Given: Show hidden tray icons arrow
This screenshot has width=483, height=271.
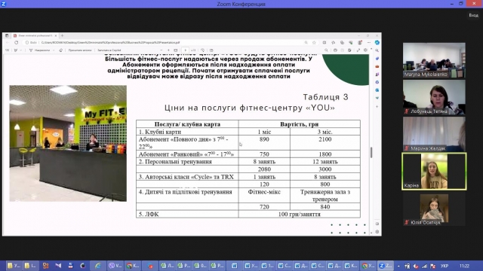Looking at the screenshot, I should (x=398, y=266).
